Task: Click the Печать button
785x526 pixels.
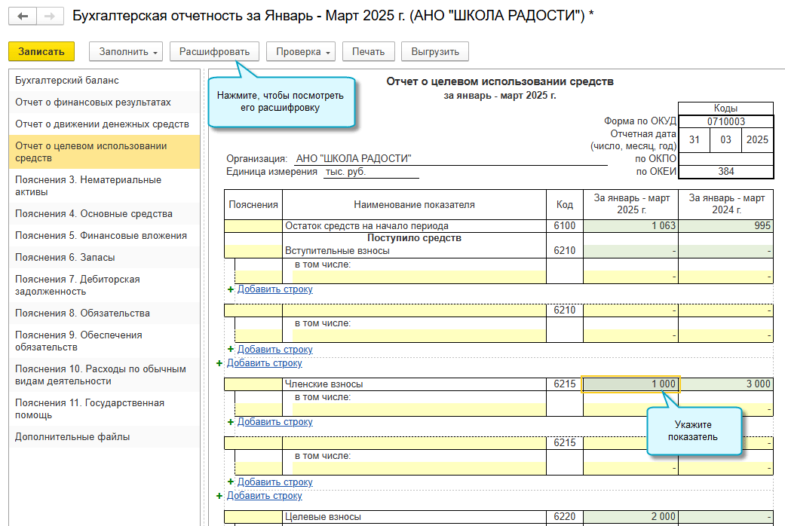Action: [369, 51]
